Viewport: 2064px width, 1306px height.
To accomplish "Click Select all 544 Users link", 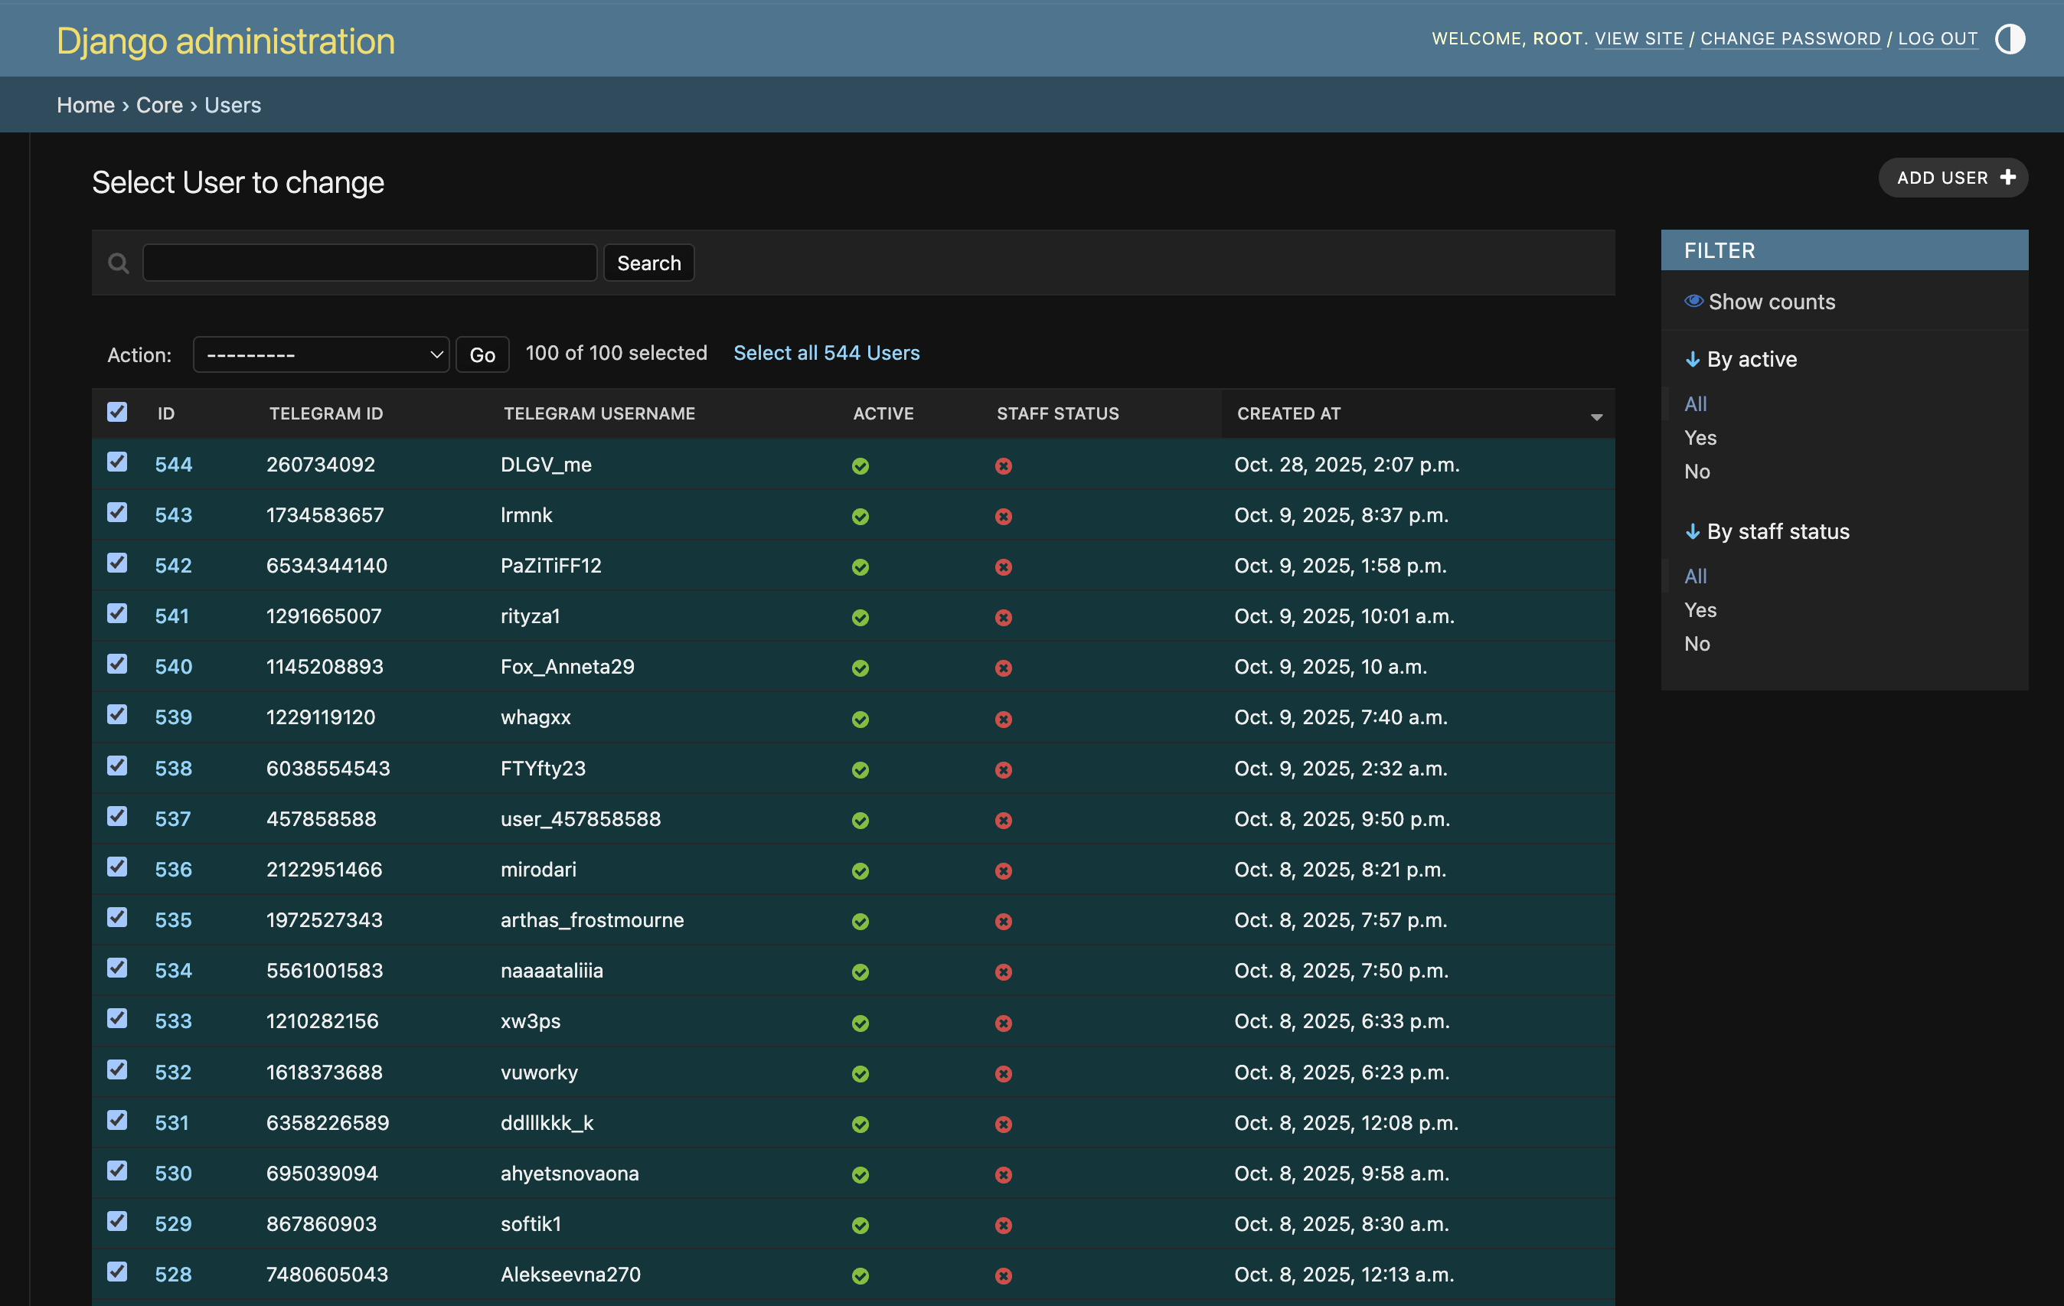I will pos(825,353).
